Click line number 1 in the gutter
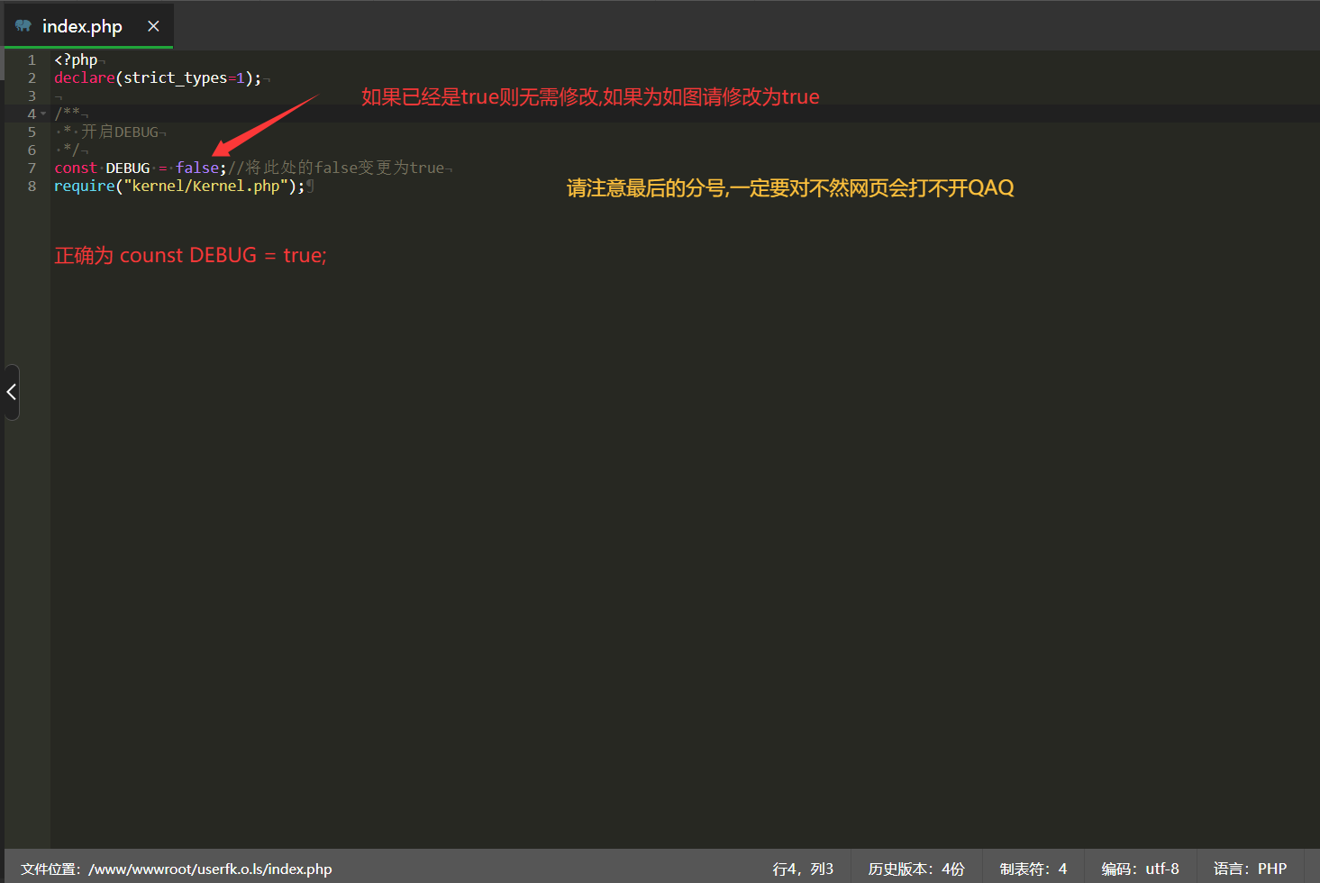The width and height of the screenshot is (1320, 883). (32, 59)
